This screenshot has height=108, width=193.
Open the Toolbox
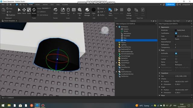click(63, 11)
